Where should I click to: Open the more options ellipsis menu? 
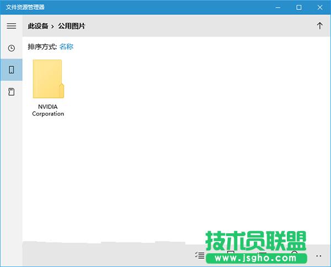click(x=318, y=256)
